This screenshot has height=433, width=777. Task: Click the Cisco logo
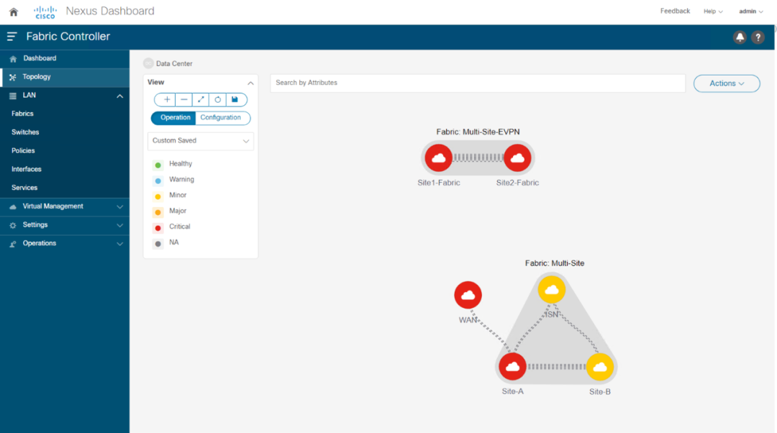pos(45,12)
